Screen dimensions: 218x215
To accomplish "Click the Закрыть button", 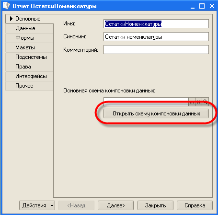I will [155, 205].
